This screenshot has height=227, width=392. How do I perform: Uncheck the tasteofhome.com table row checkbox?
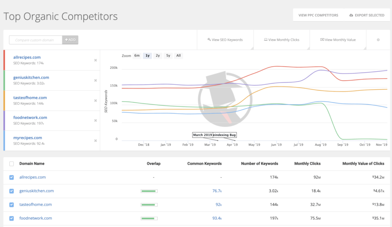11,205
